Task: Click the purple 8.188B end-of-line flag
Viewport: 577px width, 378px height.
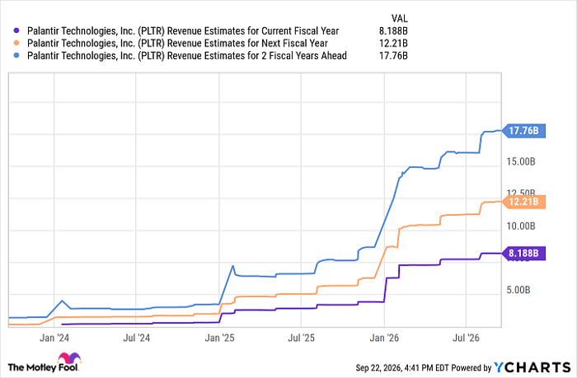Action: click(x=524, y=254)
